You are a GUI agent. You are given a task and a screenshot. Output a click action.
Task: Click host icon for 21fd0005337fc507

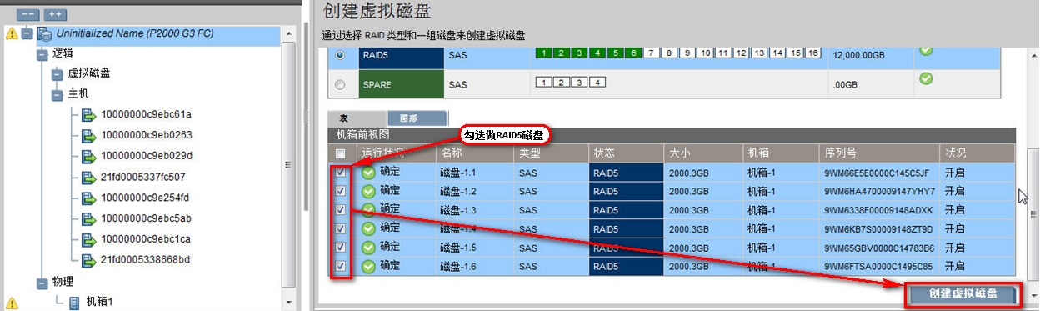[88, 177]
